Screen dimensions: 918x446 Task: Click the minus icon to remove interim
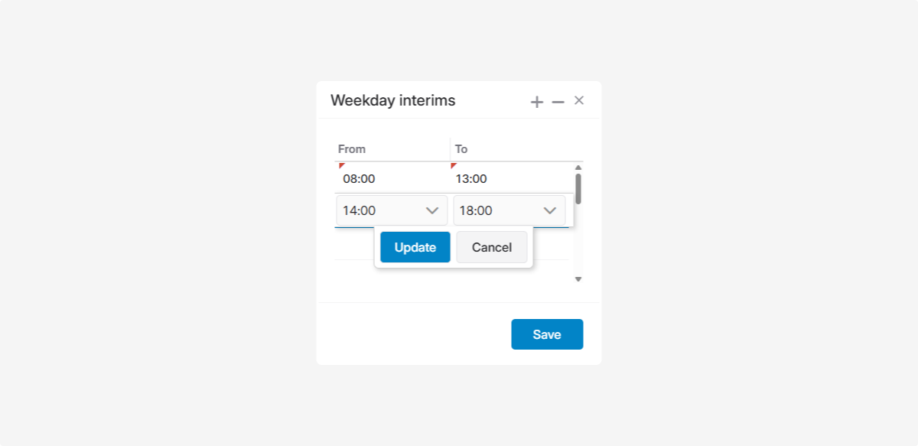pos(558,102)
